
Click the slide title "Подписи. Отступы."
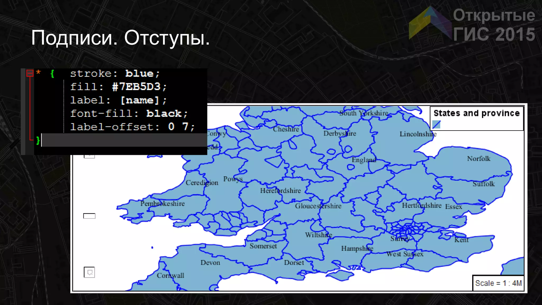pos(120,38)
